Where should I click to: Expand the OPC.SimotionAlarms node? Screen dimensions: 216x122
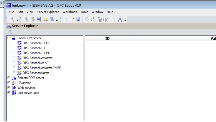tap(14, 73)
